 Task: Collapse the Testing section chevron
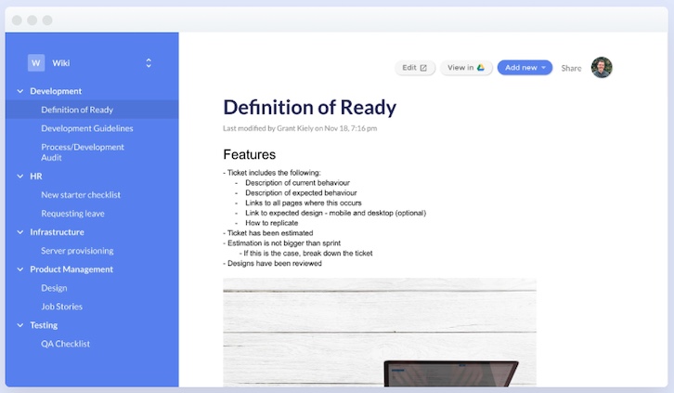(19, 325)
